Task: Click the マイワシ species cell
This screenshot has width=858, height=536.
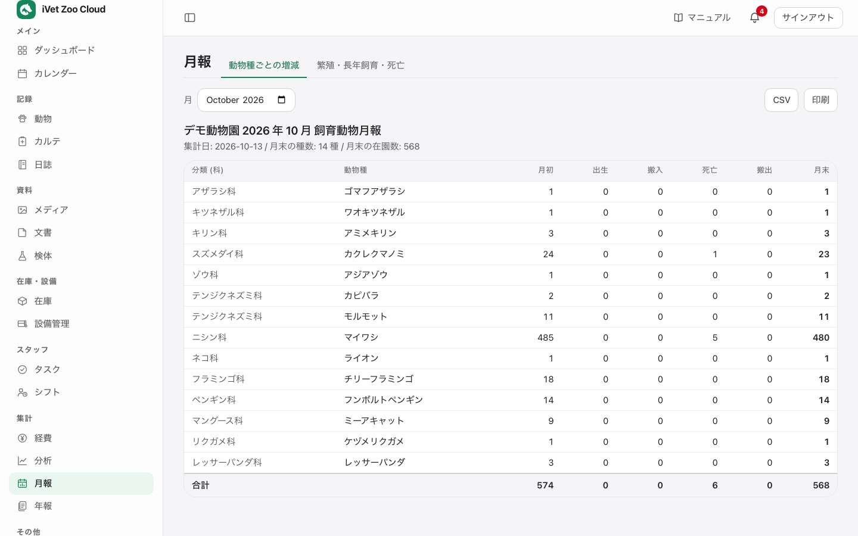Action: (361, 338)
